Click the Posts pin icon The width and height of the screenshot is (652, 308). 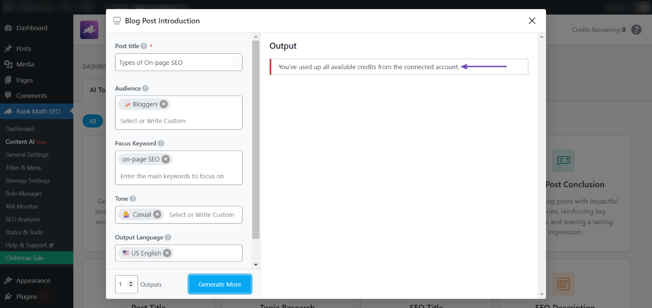coord(8,49)
